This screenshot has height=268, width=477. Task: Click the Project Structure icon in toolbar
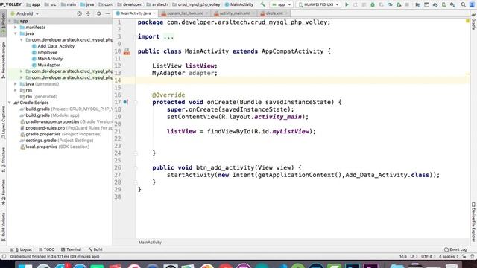pos(417,4)
